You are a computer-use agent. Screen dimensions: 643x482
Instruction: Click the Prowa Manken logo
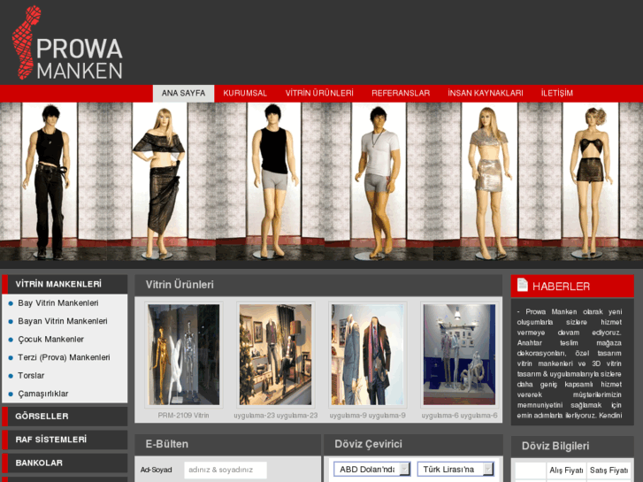coord(68,42)
